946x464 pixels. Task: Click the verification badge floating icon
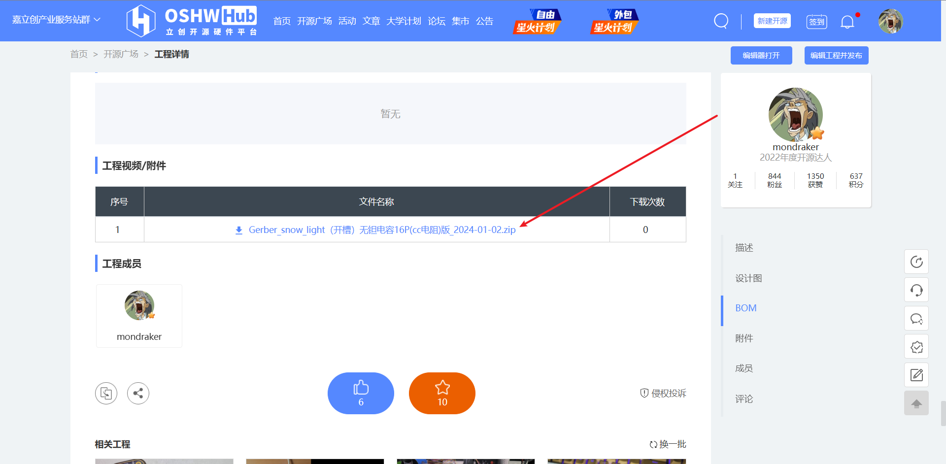(x=916, y=347)
